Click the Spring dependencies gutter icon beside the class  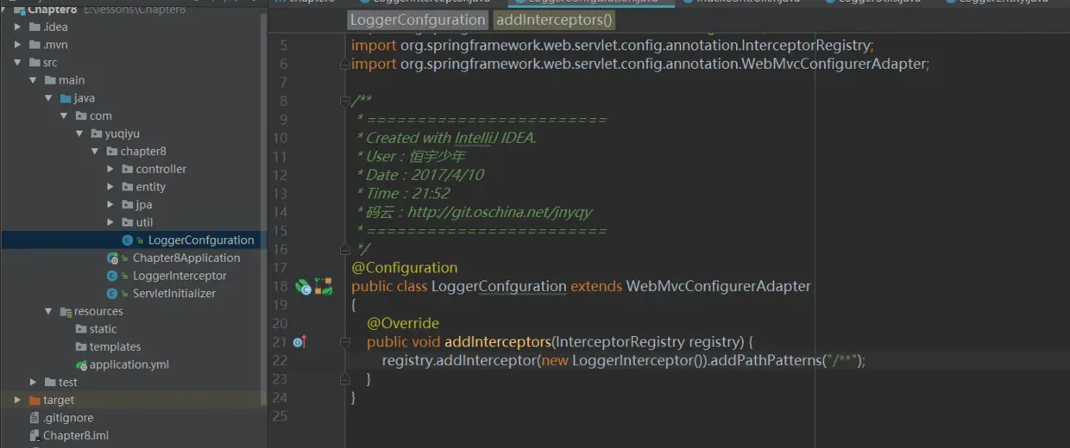coord(324,286)
